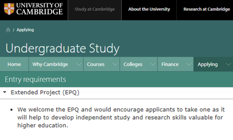Click the Undergraduate Study page title
Screen dimensions: 233x140
pyautogui.click(x=62, y=48)
